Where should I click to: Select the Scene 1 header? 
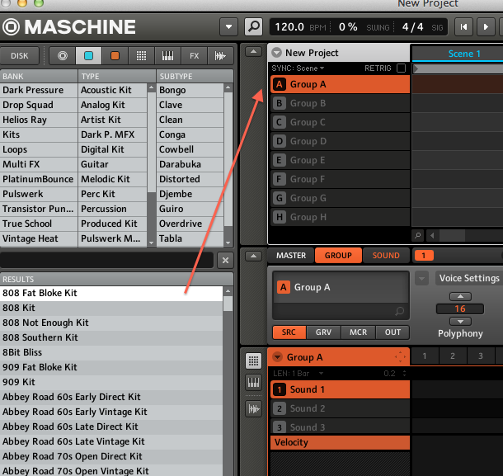tap(464, 54)
